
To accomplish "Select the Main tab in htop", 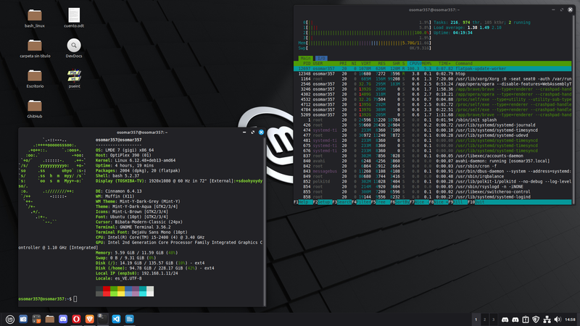I will pos(307,58).
